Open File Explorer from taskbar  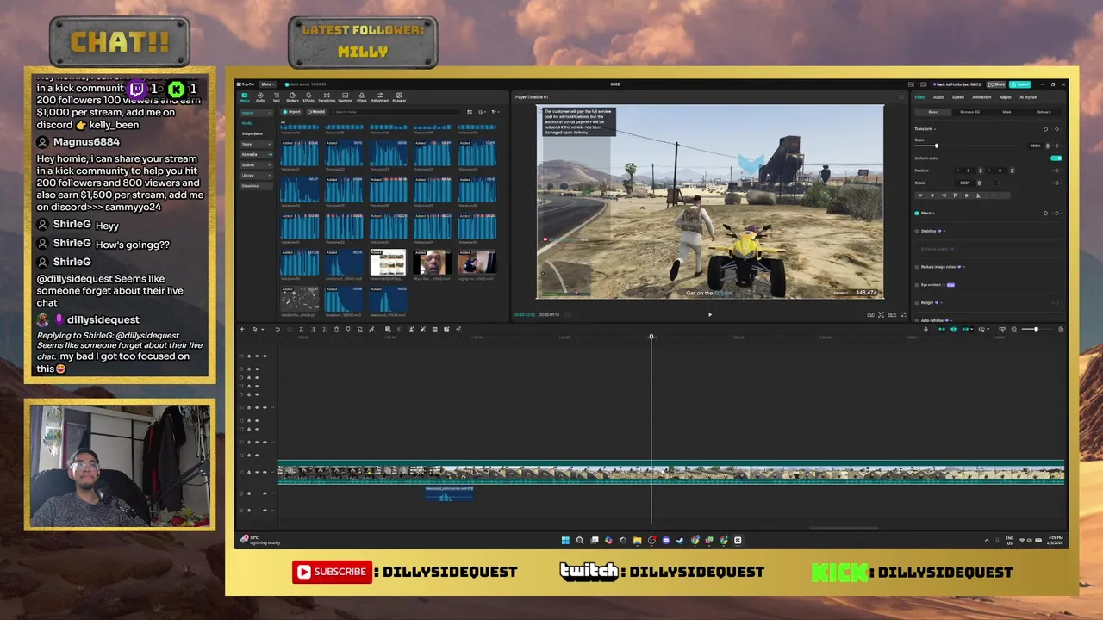click(638, 540)
